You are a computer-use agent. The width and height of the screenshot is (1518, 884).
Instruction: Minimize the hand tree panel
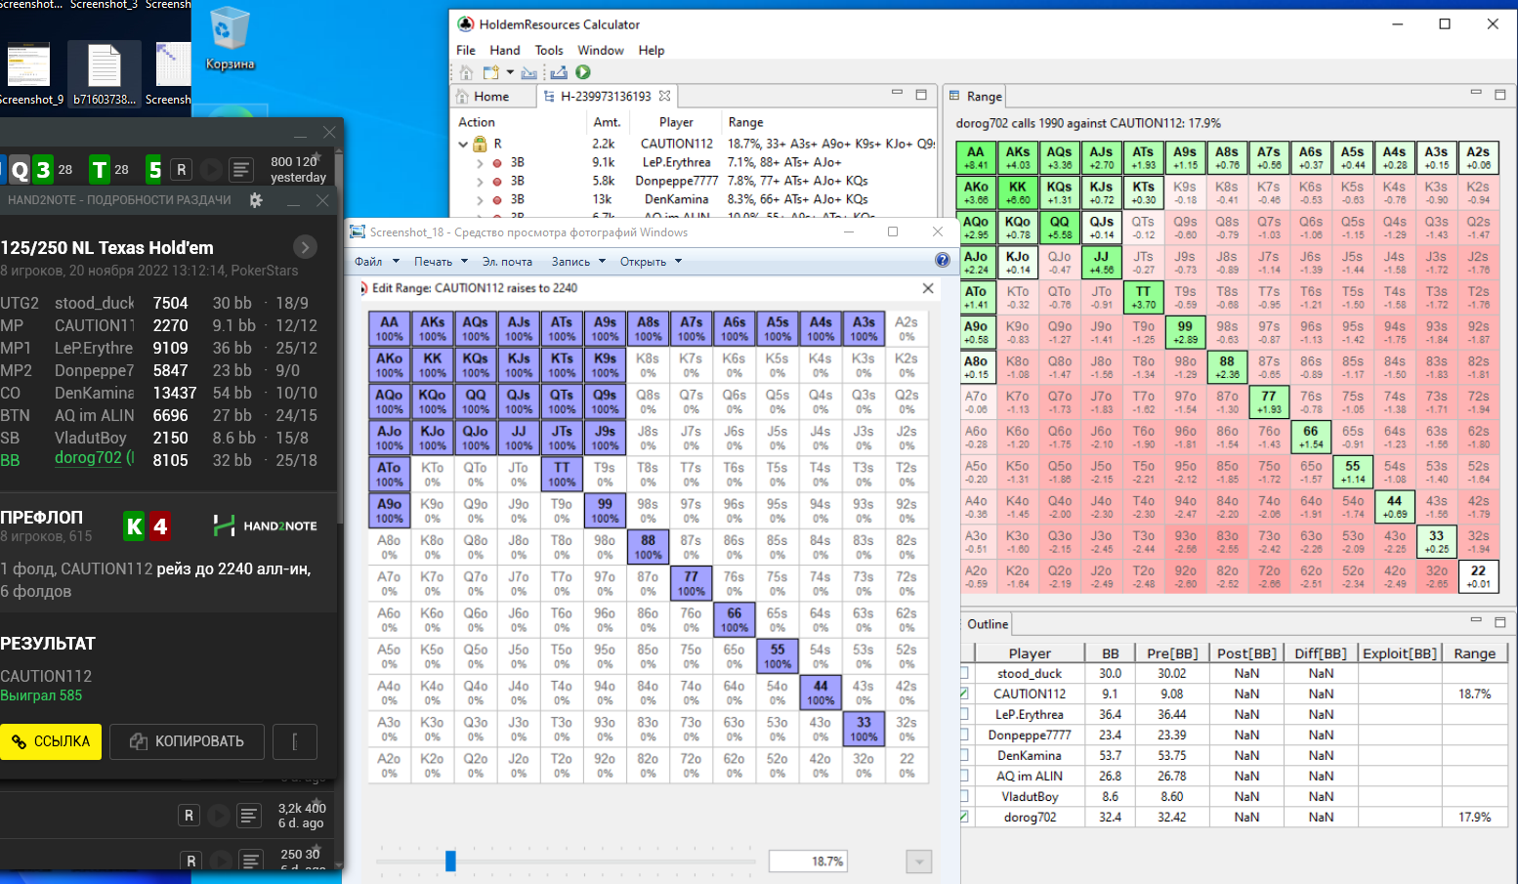(x=897, y=94)
